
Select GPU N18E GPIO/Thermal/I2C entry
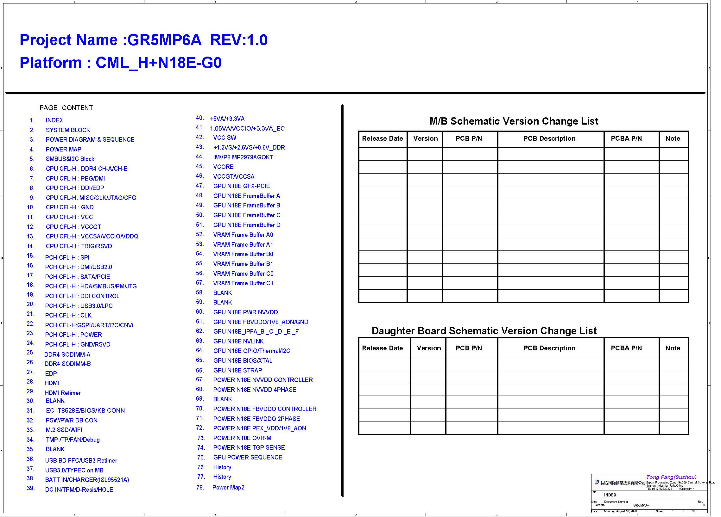click(x=252, y=352)
